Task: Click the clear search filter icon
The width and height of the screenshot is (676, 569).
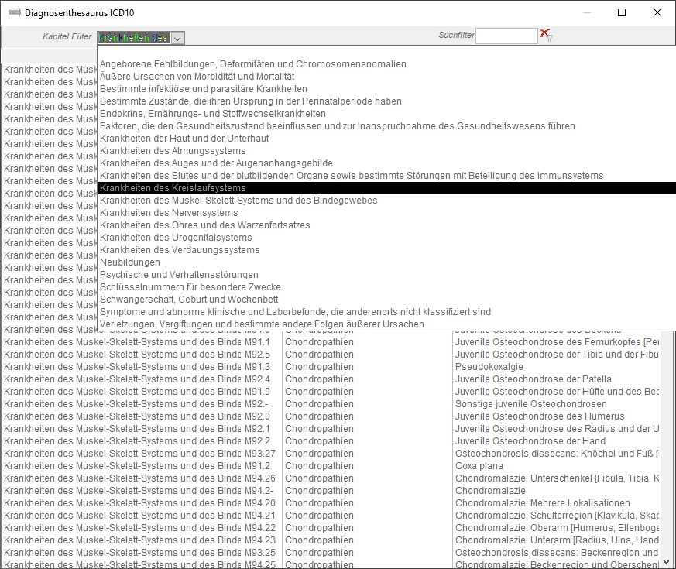Action: point(545,34)
